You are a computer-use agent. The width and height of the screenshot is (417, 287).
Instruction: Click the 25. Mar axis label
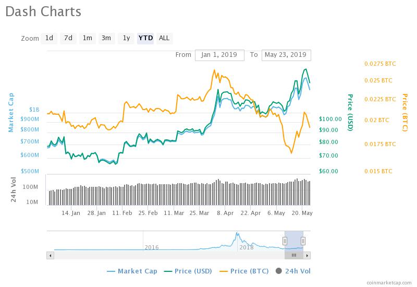coord(199,213)
